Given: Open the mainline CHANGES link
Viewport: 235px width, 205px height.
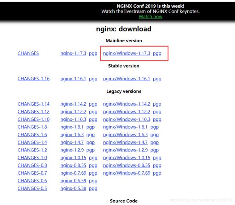Looking at the screenshot, I should (x=28, y=53).
